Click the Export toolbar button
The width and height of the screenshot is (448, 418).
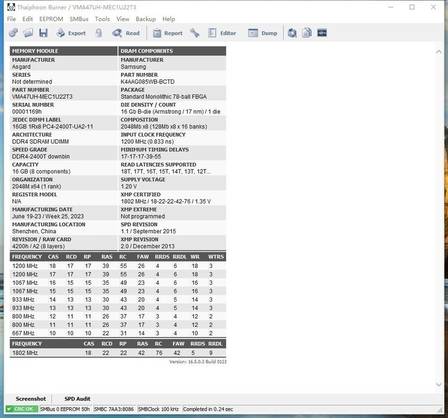(x=71, y=33)
